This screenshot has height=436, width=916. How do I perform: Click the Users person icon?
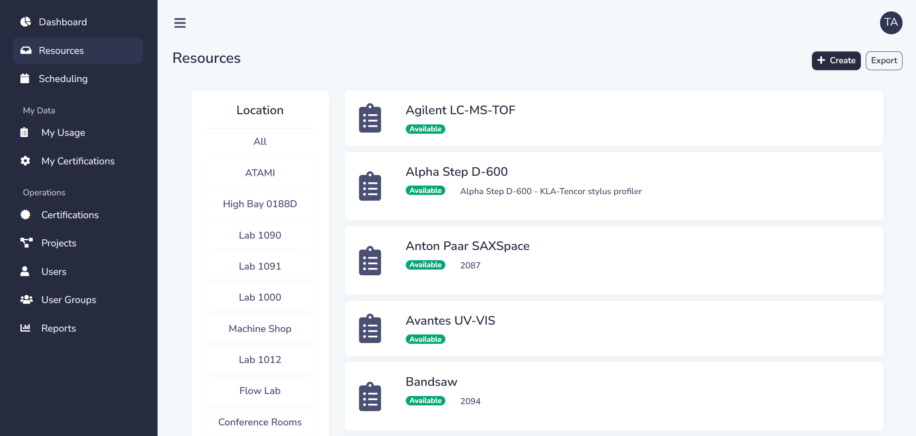pos(25,271)
